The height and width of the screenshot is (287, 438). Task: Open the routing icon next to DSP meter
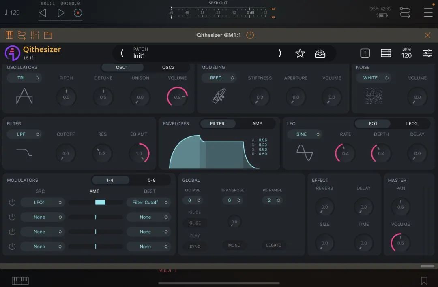[405, 13]
